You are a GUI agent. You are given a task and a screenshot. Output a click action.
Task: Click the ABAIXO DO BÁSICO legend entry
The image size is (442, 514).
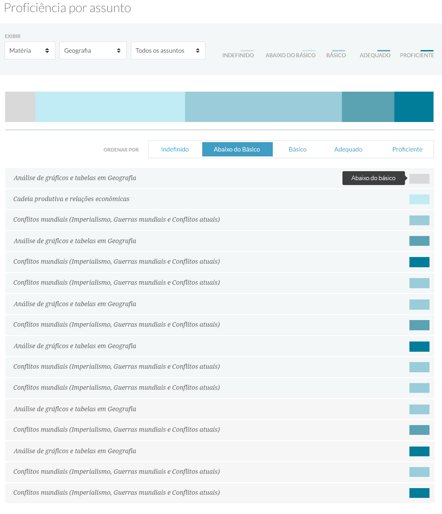pyautogui.click(x=290, y=55)
